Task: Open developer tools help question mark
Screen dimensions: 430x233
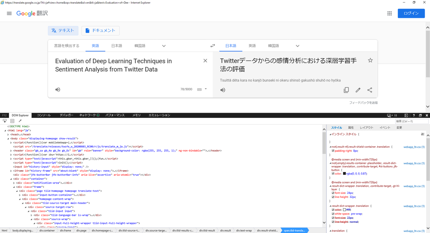Action: coord(414,115)
